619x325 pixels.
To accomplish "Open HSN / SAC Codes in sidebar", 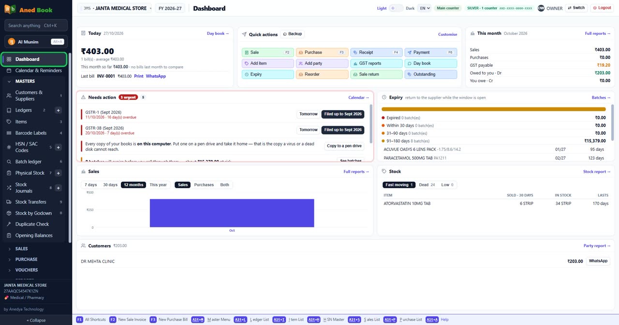I will click(x=26, y=147).
